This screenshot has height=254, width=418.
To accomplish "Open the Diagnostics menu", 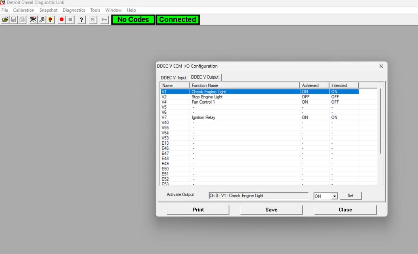I will point(74,10).
